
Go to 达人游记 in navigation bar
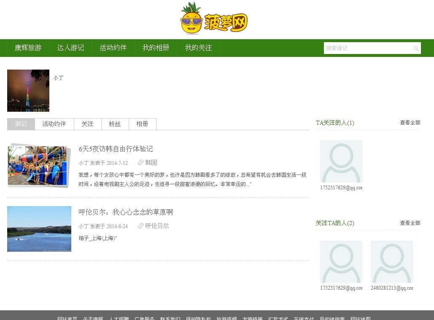pyautogui.click(x=71, y=48)
